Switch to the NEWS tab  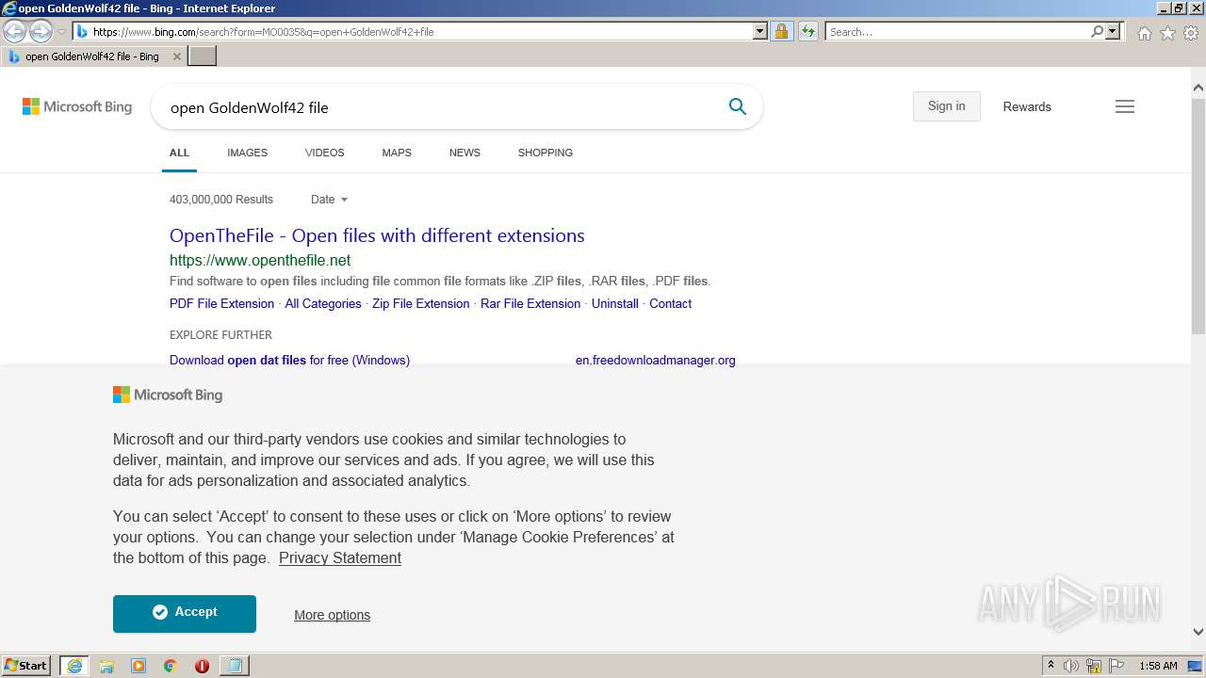(x=464, y=153)
